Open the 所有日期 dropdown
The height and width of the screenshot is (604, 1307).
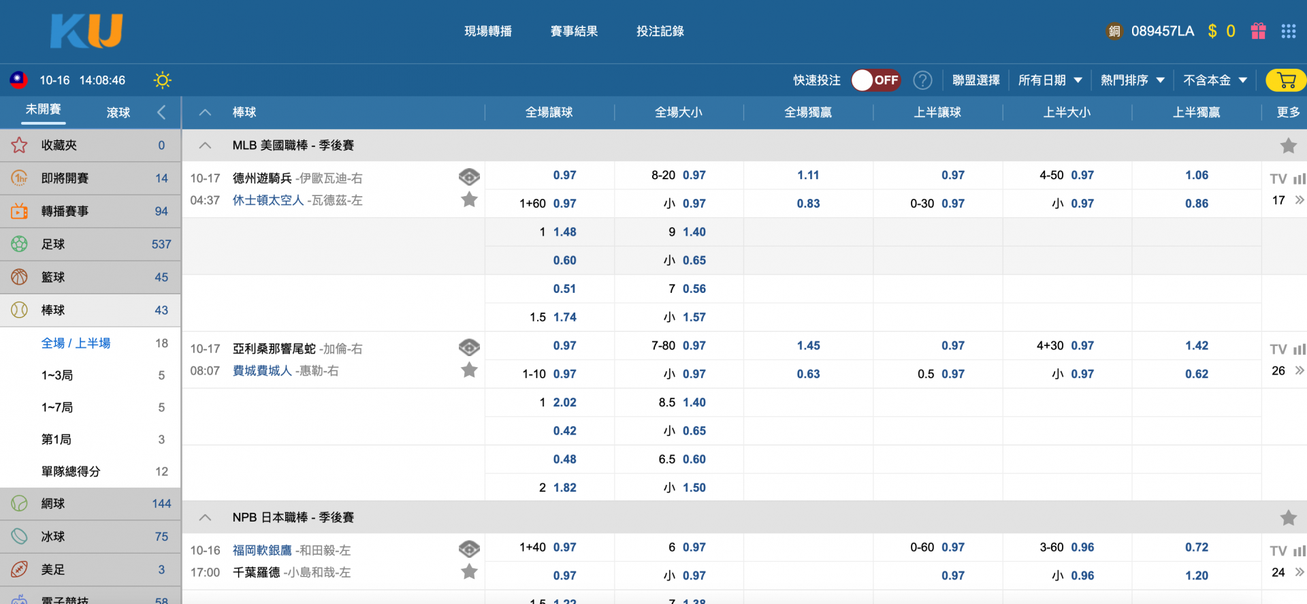(x=1050, y=80)
